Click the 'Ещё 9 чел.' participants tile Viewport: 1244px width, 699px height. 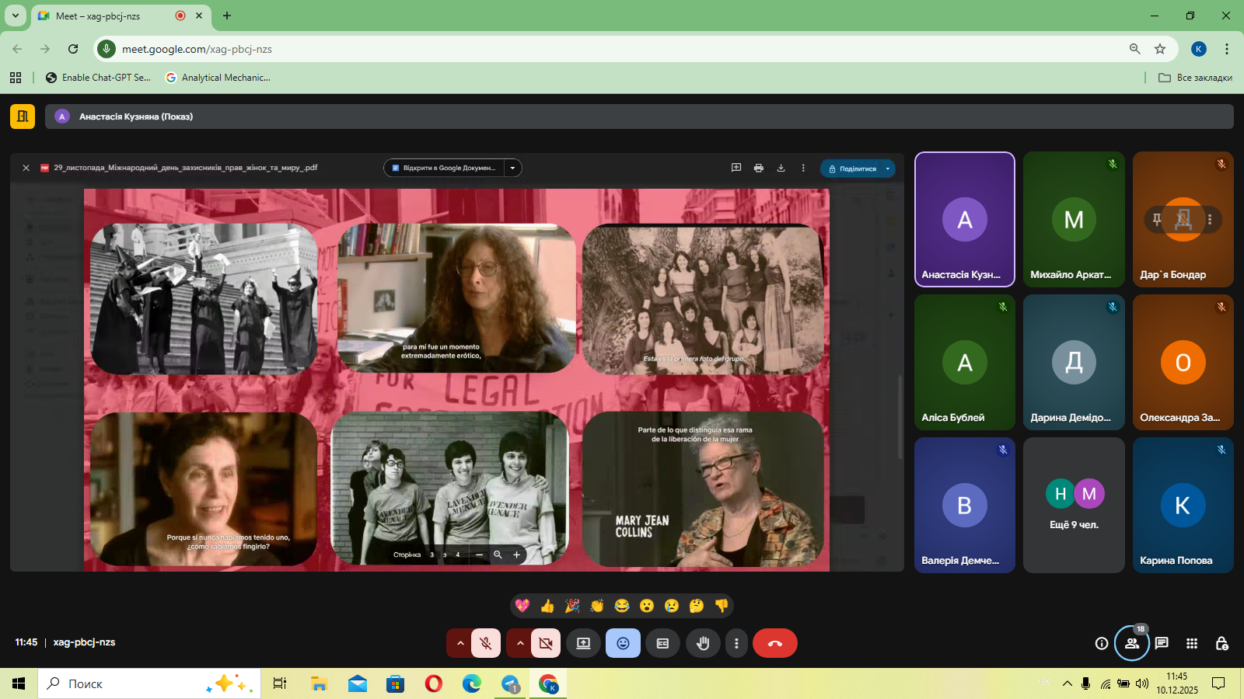point(1074,505)
